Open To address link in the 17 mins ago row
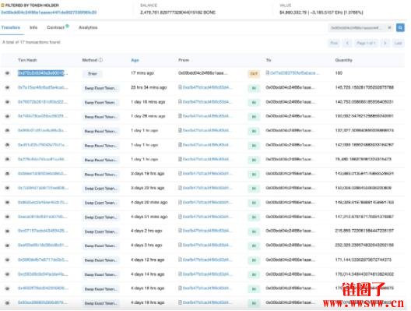Image resolution: width=411 pixels, height=311 pixels. pos(294,72)
